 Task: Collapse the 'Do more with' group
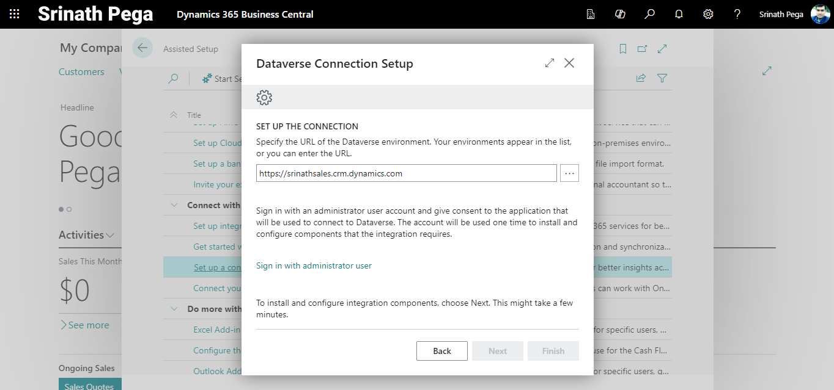[x=174, y=309]
